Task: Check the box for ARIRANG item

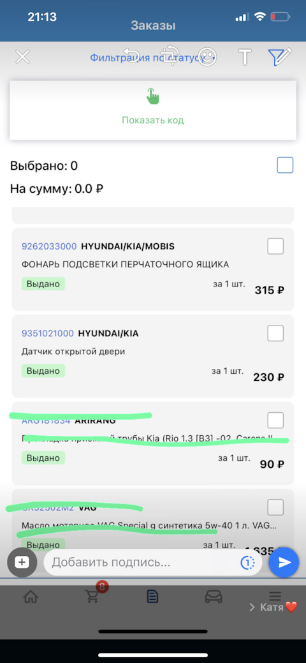Action: click(275, 421)
